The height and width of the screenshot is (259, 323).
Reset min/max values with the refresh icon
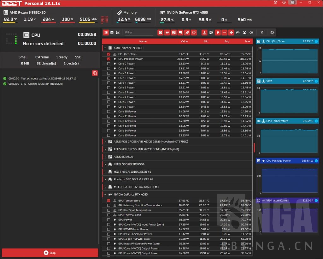click(272, 32)
